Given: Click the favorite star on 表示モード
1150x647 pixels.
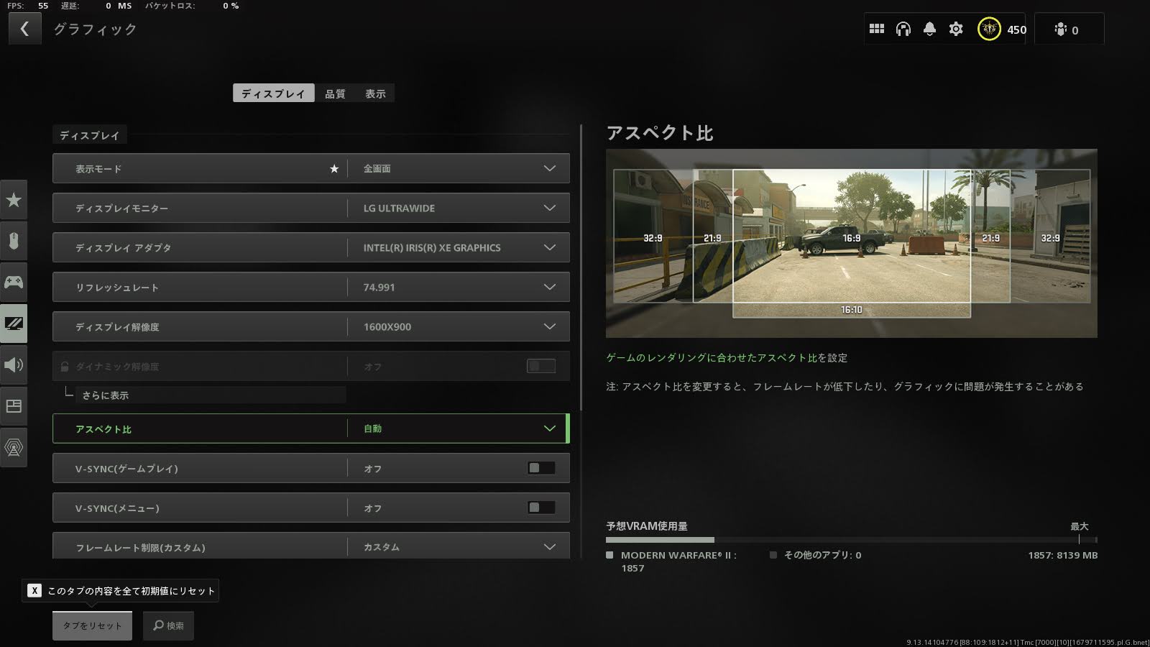Looking at the screenshot, I should pos(333,168).
